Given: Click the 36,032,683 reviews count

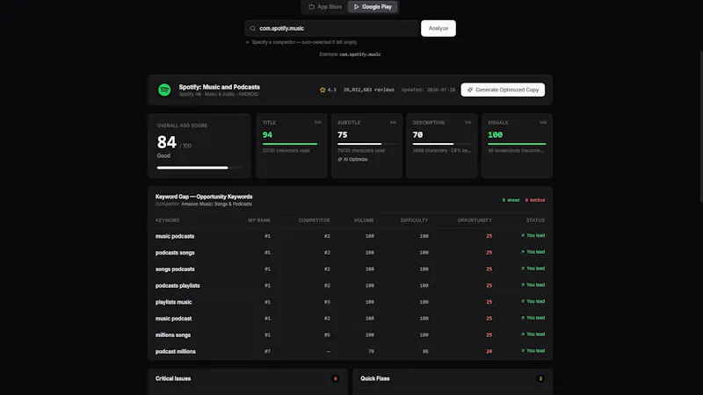Looking at the screenshot, I should tap(369, 90).
